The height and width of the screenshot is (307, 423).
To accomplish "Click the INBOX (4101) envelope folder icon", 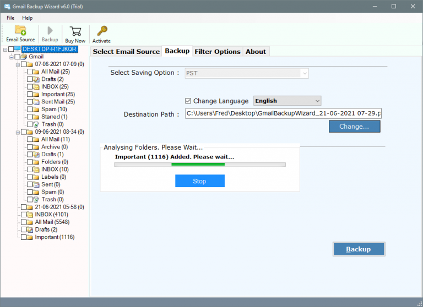I will [30, 215].
